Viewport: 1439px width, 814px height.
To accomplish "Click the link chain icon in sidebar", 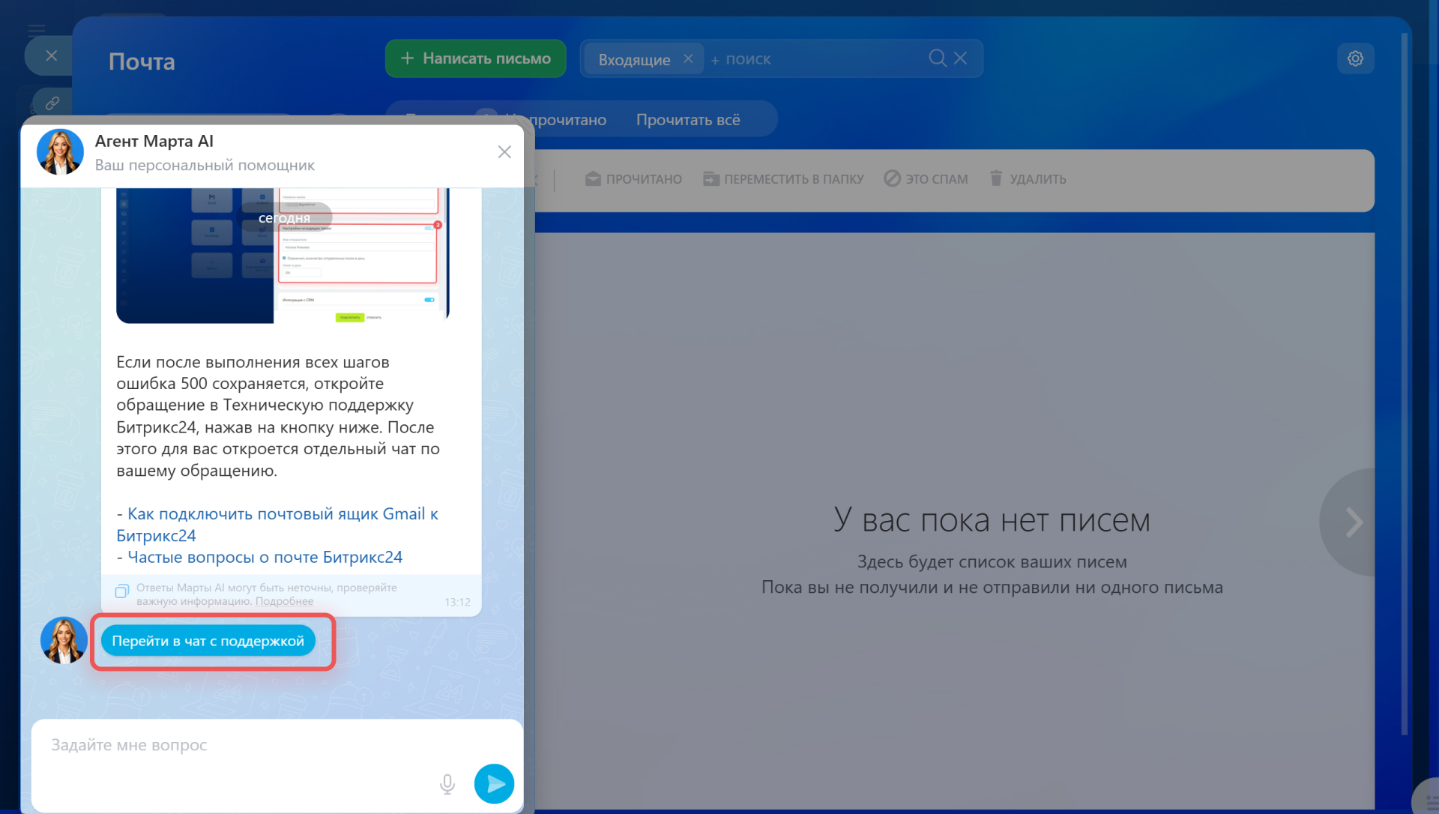I will [52, 103].
